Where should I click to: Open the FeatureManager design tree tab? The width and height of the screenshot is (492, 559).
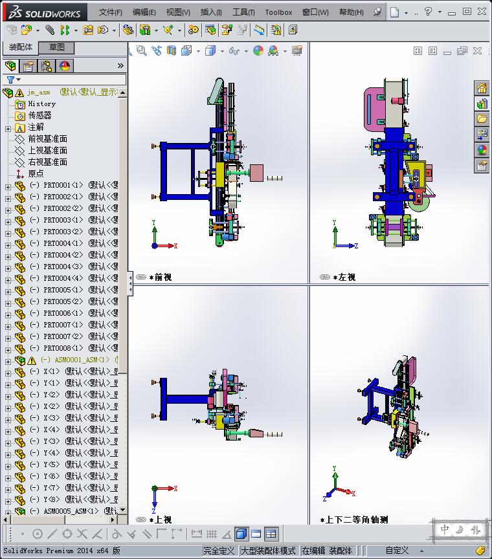pyautogui.click(x=11, y=66)
